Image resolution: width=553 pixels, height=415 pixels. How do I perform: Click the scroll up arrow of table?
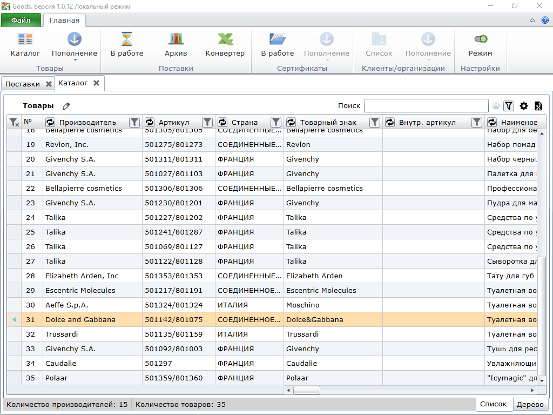pos(542,133)
